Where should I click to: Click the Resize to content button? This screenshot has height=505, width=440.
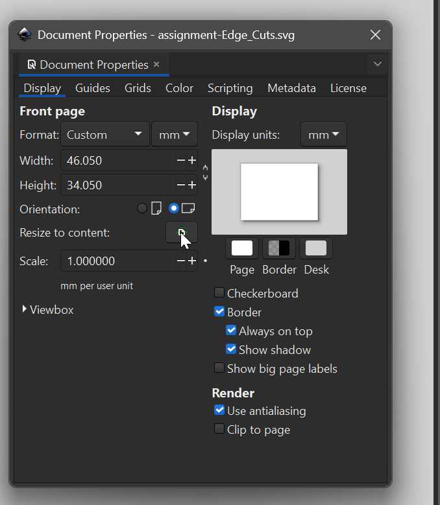[182, 233]
